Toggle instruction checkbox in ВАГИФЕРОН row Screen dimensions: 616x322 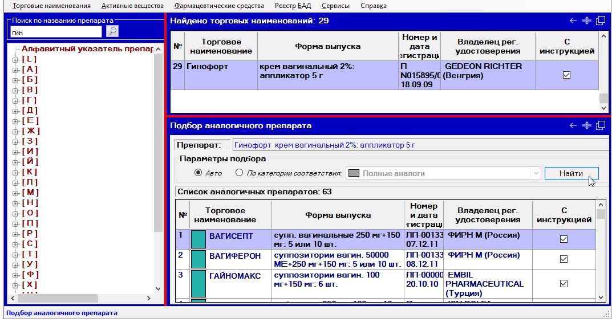tap(564, 259)
